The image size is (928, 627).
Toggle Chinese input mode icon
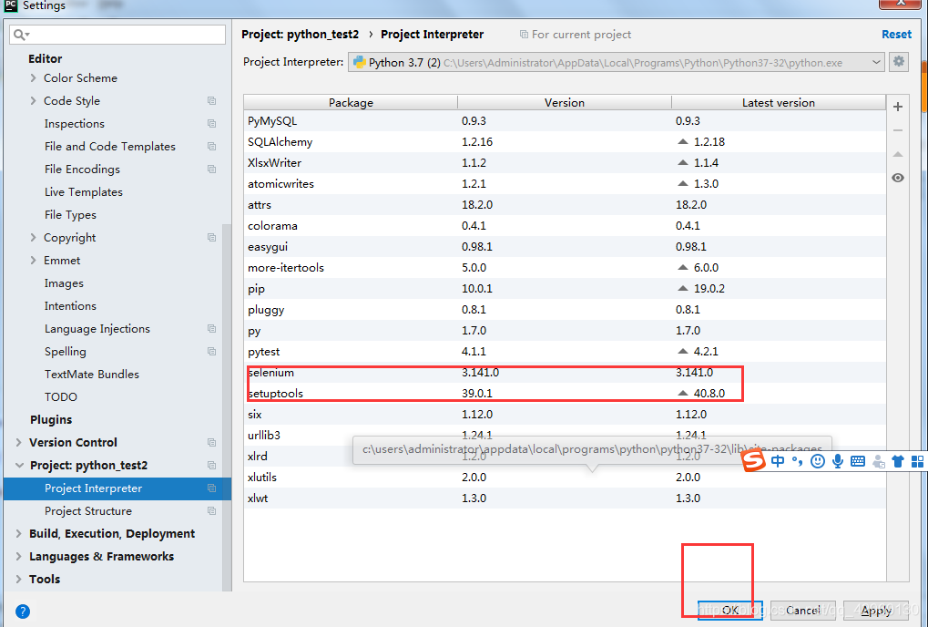point(778,461)
